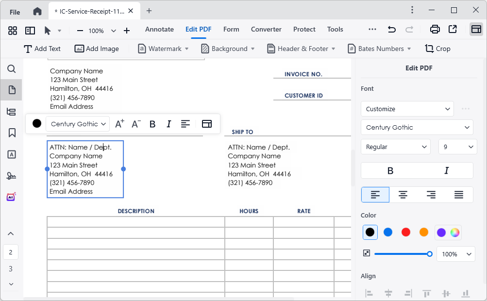
Task: Expand the font size dropdown showing 9
Action: pyautogui.click(x=457, y=147)
